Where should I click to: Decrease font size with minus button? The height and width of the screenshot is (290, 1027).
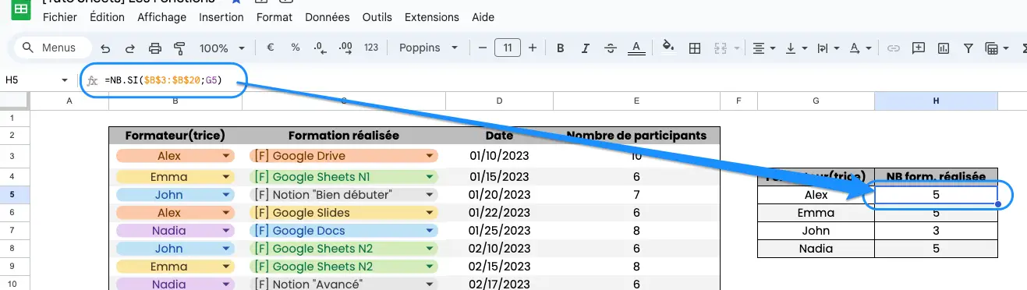[x=482, y=48]
